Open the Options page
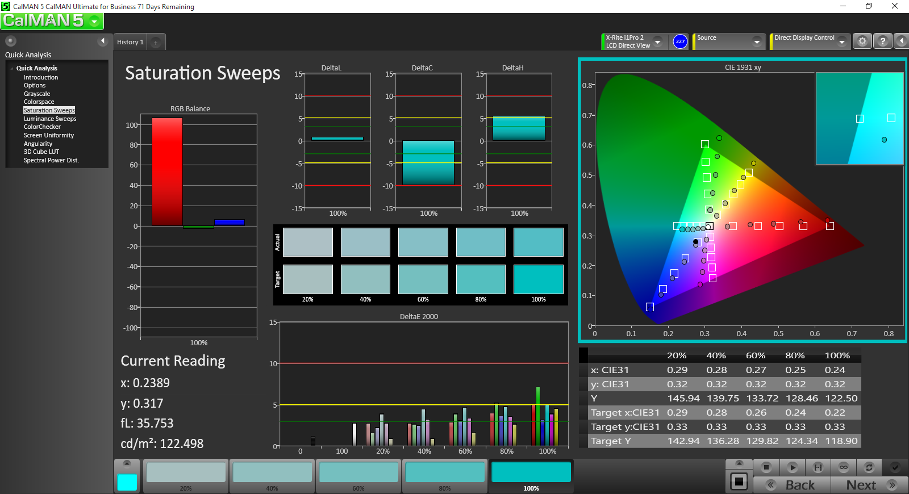 (35, 85)
